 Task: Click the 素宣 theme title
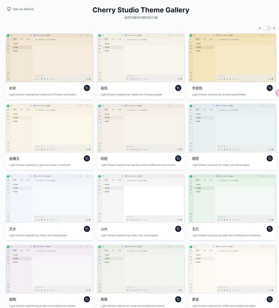(196, 299)
